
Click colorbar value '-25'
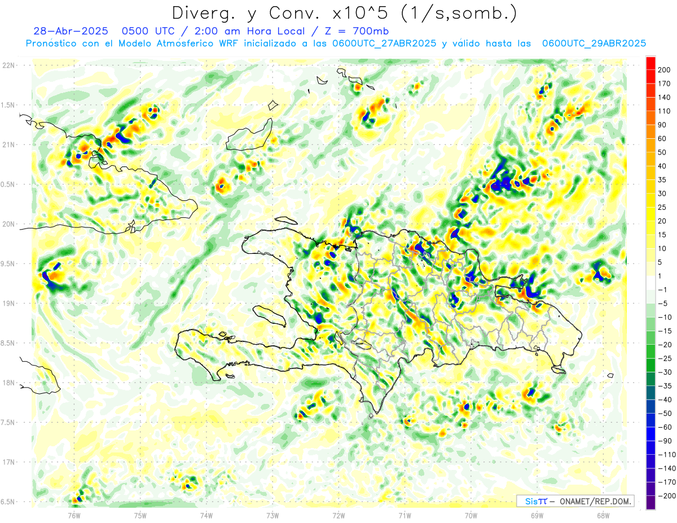point(665,358)
